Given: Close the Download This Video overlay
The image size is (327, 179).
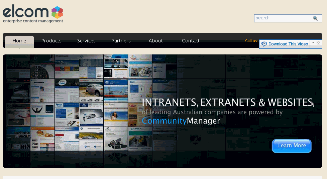Looking at the screenshot, I should point(318,42).
